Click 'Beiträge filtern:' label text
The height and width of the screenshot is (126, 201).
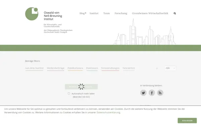(x=32, y=61)
